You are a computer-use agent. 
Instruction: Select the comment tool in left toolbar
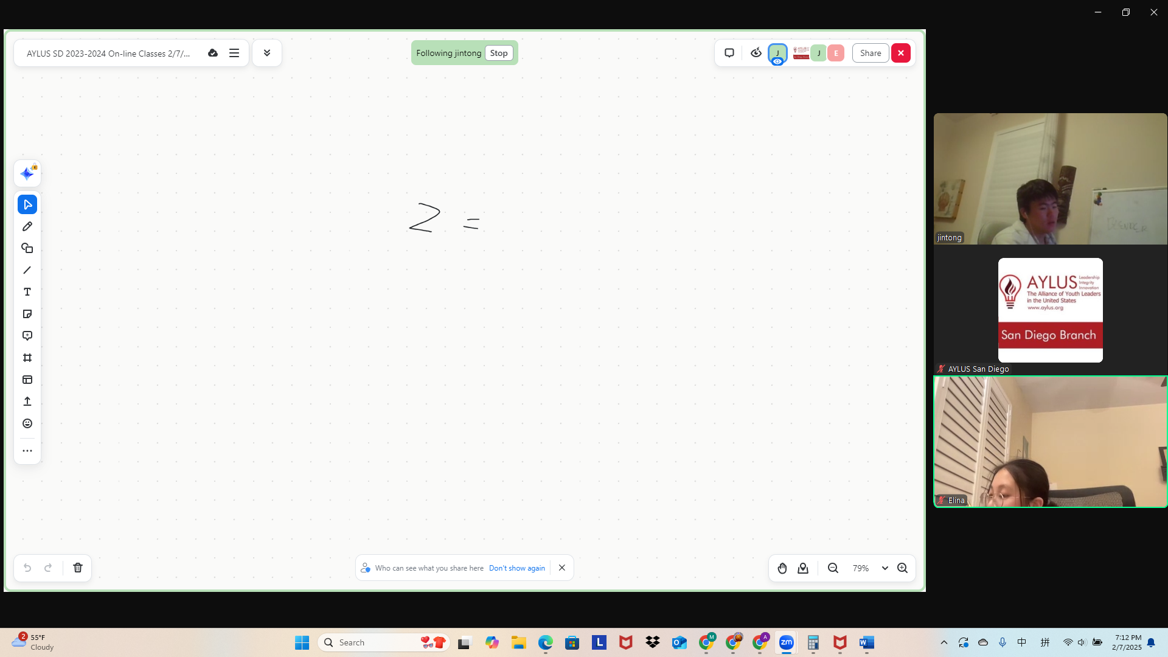pos(27,336)
